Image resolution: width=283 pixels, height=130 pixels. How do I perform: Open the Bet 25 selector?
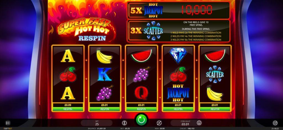pyautogui.click(x=97, y=123)
